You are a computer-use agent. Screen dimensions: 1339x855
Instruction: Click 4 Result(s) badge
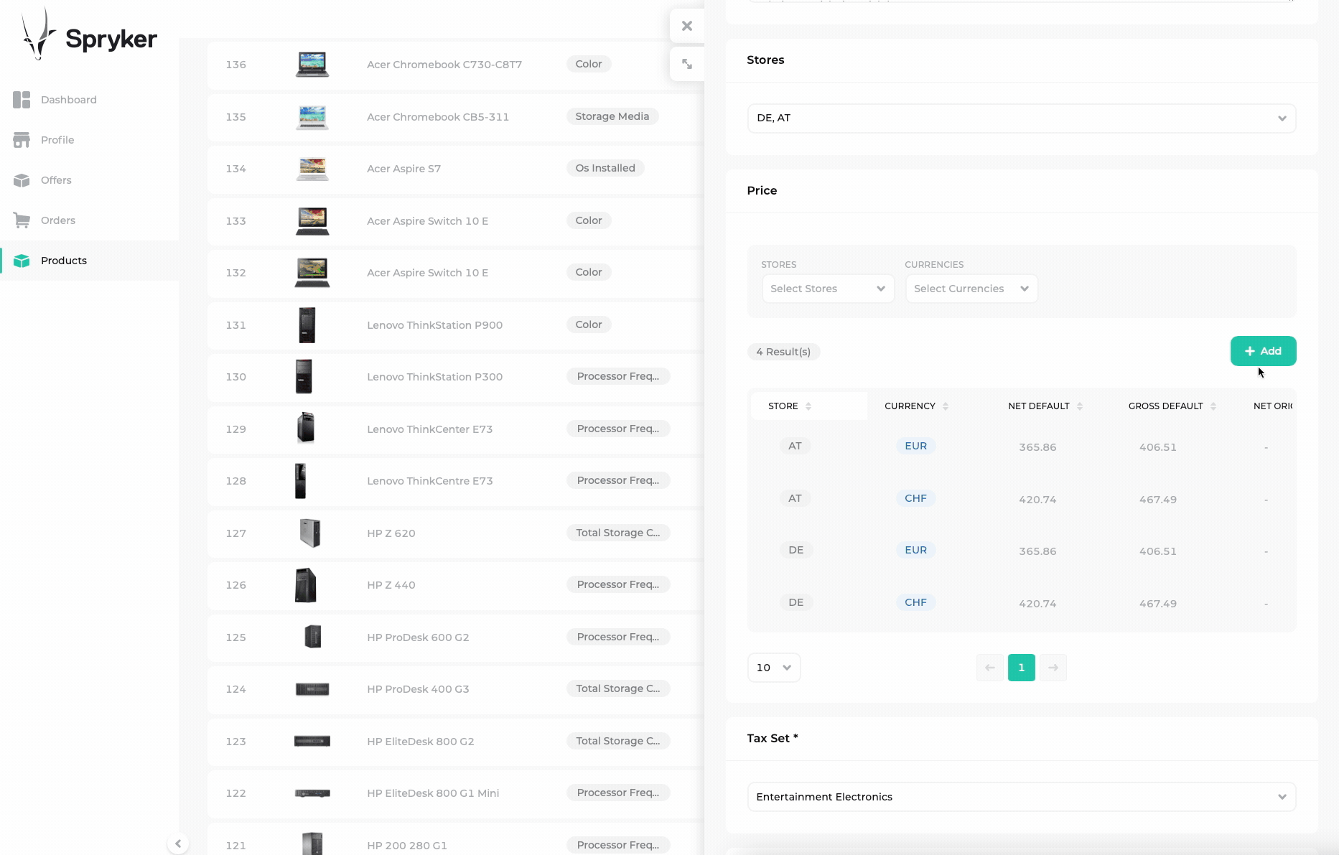tap(783, 352)
